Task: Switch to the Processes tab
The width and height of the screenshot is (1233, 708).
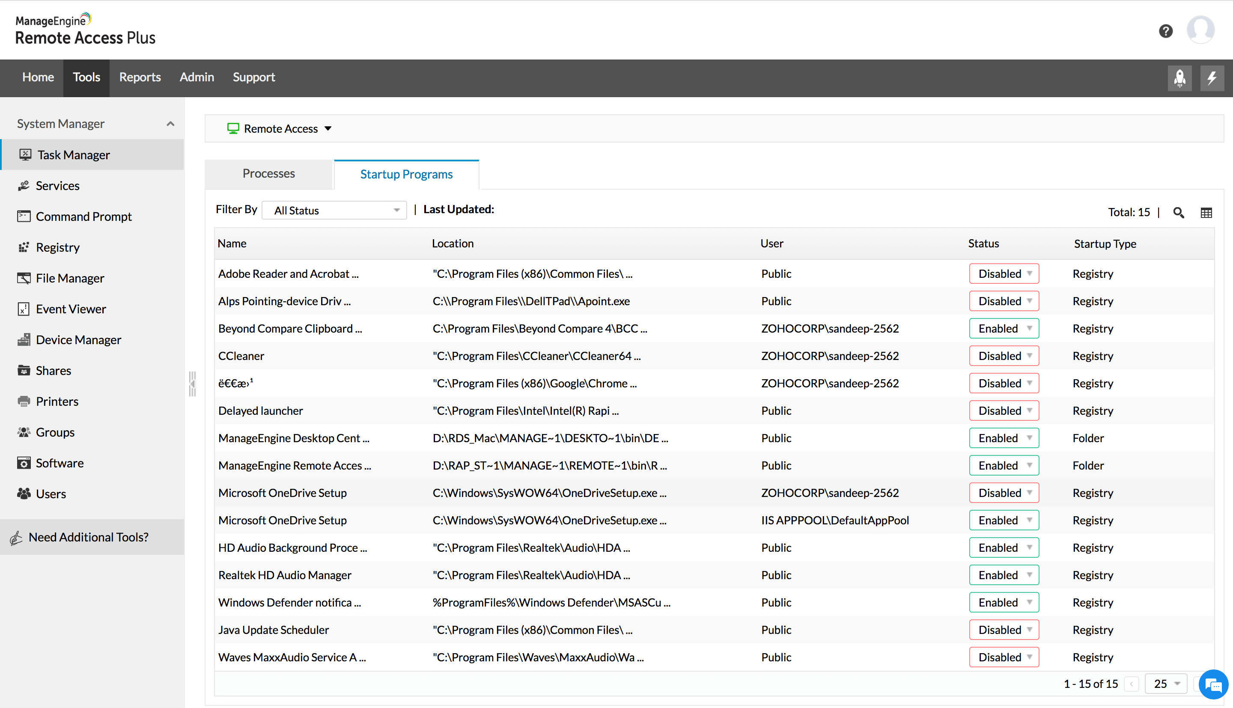Action: 268,174
